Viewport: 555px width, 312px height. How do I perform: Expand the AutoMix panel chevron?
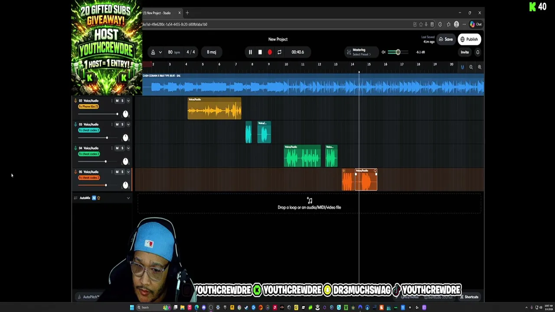click(128, 198)
